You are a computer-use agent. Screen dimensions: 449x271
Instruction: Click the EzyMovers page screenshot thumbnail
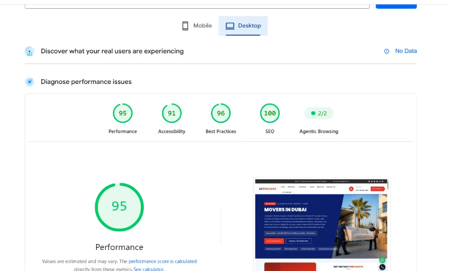pos(321,225)
